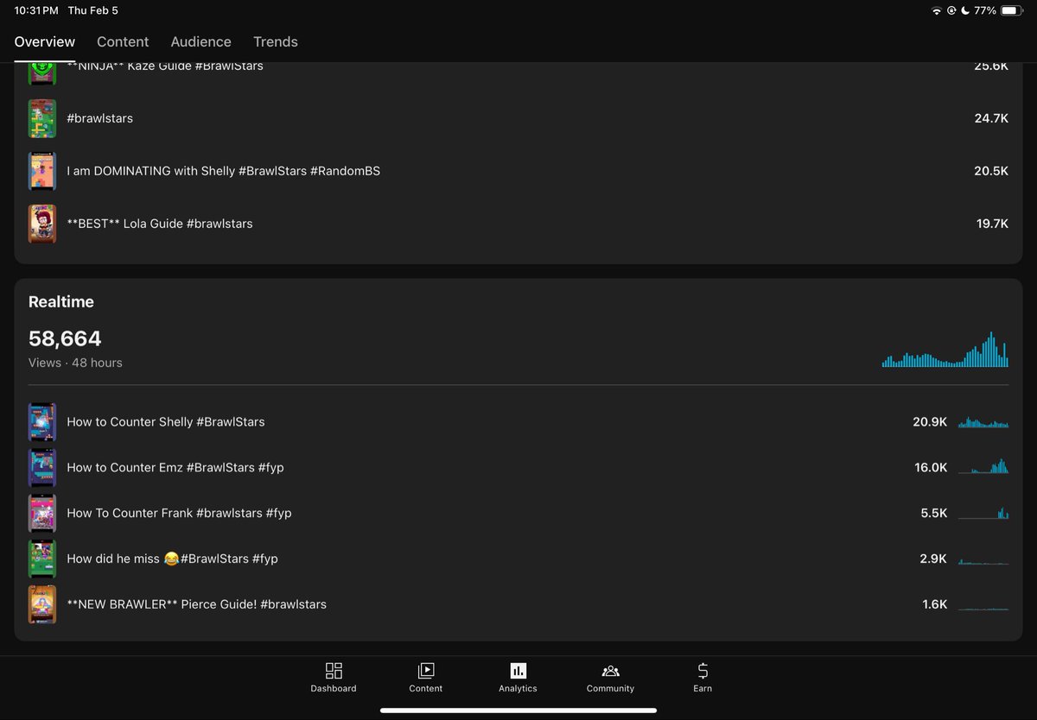The height and width of the screenshot is (720, 1037).
Task: Switch to the Content tab at top
Action: click(x=123, y=41)
